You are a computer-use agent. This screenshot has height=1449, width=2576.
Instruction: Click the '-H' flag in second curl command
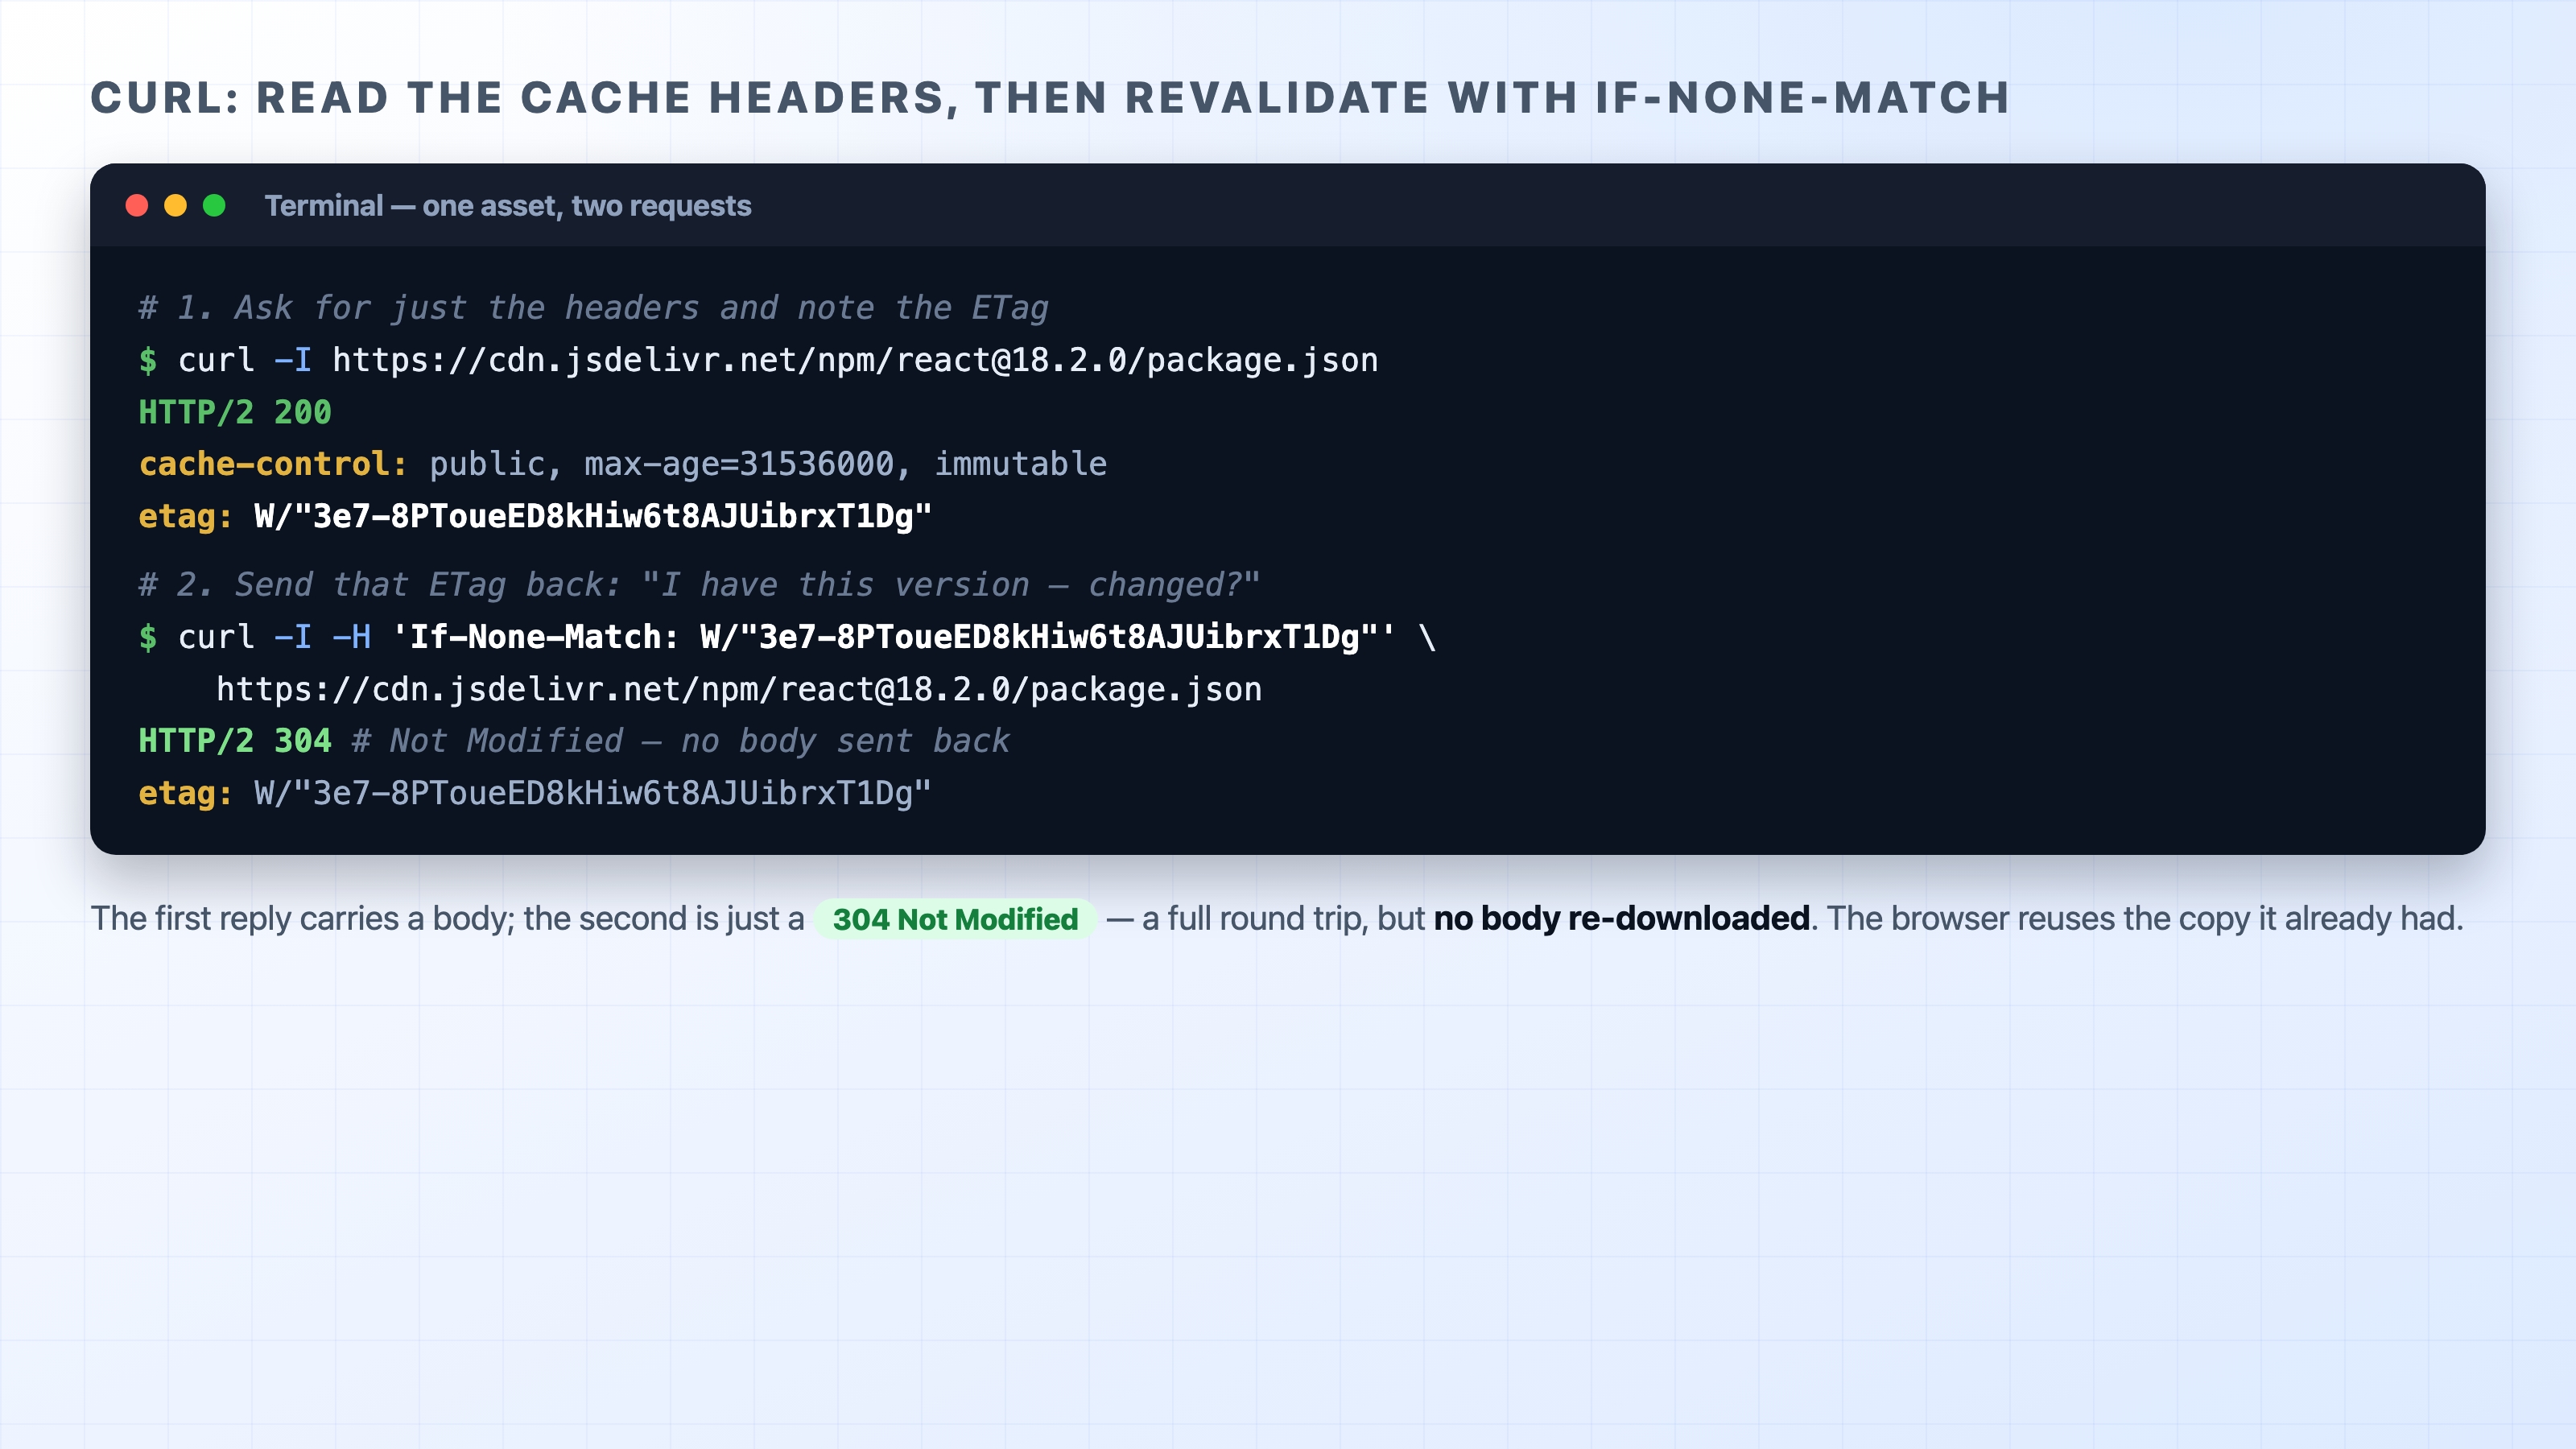351,637
